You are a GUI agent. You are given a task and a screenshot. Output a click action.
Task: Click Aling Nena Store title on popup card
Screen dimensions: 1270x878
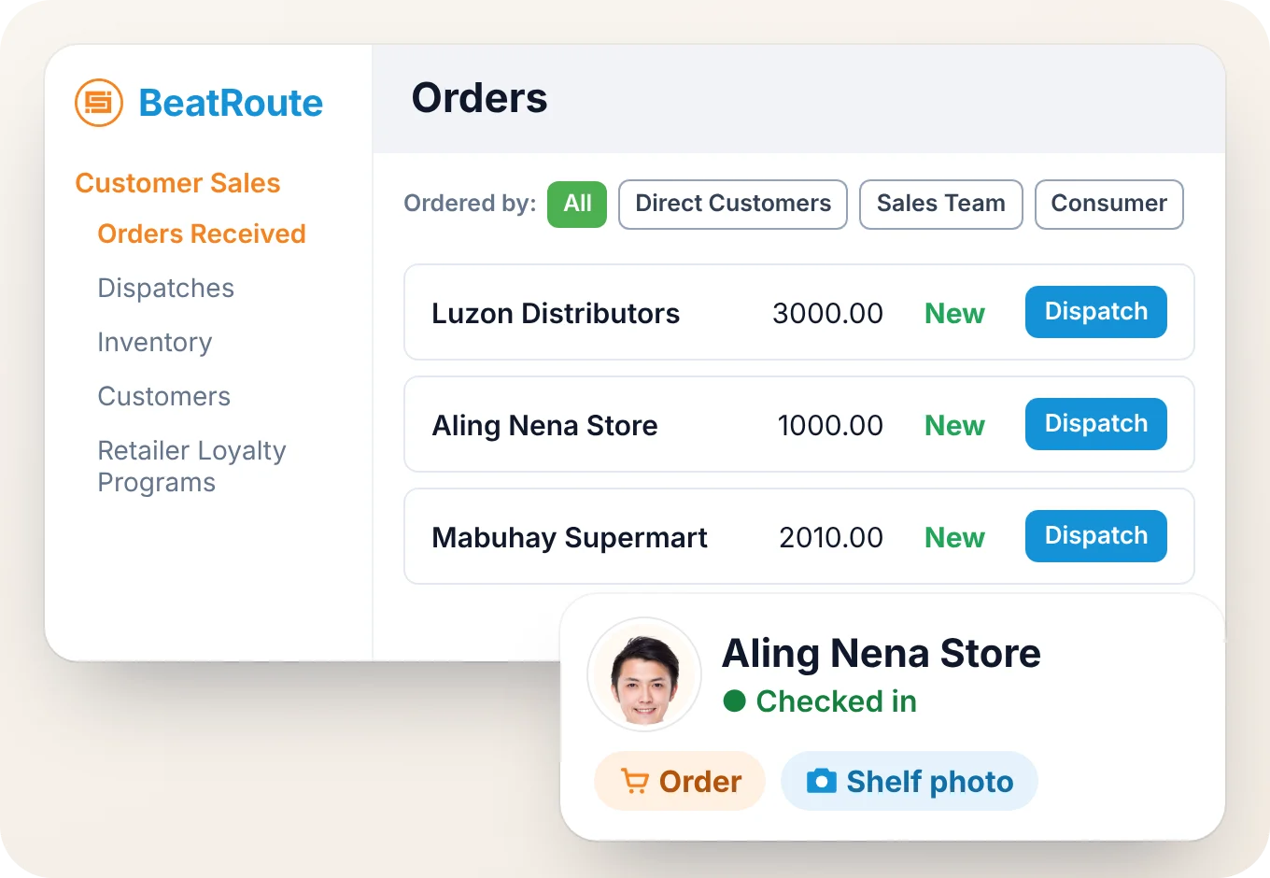tap(882, 653)
